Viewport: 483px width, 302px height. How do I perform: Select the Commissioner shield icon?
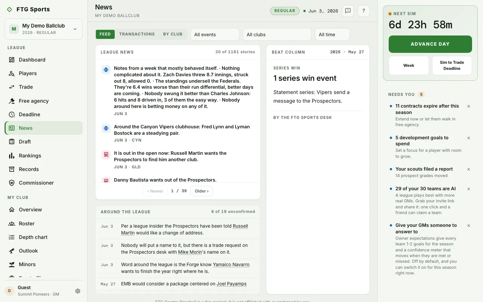(x=12, y=183)
